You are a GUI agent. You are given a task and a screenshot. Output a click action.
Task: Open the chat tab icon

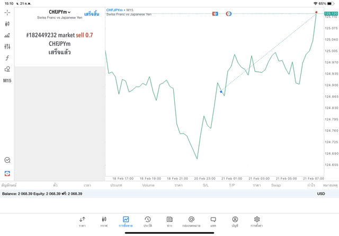(x=213, y=221)
